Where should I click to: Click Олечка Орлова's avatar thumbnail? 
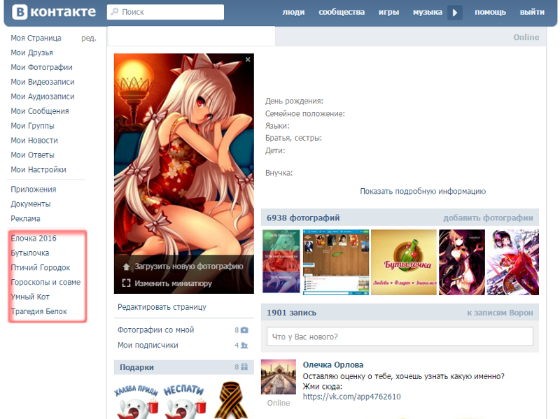click(279, 377)
